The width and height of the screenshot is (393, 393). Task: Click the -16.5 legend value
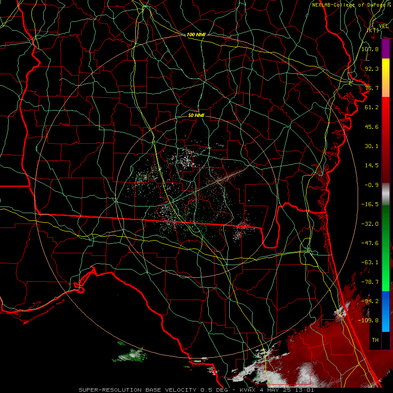click(370, 204)
